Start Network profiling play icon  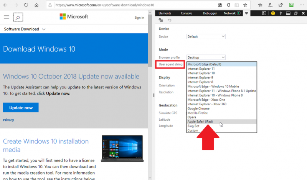pos(239,13)
